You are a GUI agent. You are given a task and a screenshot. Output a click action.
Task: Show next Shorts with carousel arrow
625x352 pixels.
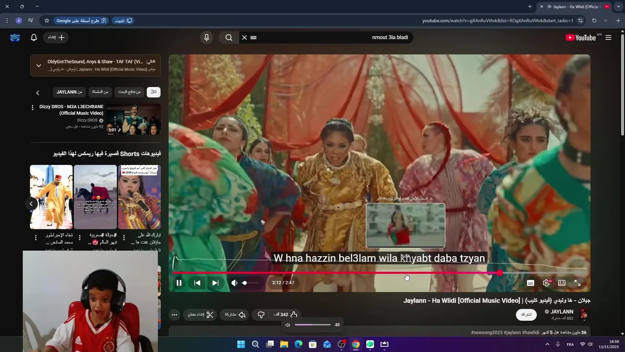(x=31, y=203)
